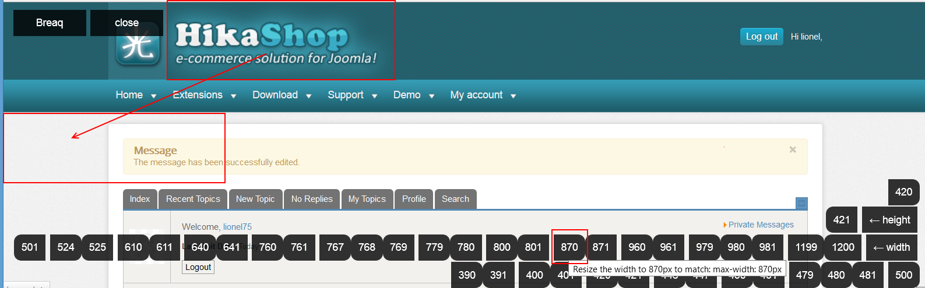925x288 pixels.
Task: Open the forum Search tab
Action: (455, 199)
